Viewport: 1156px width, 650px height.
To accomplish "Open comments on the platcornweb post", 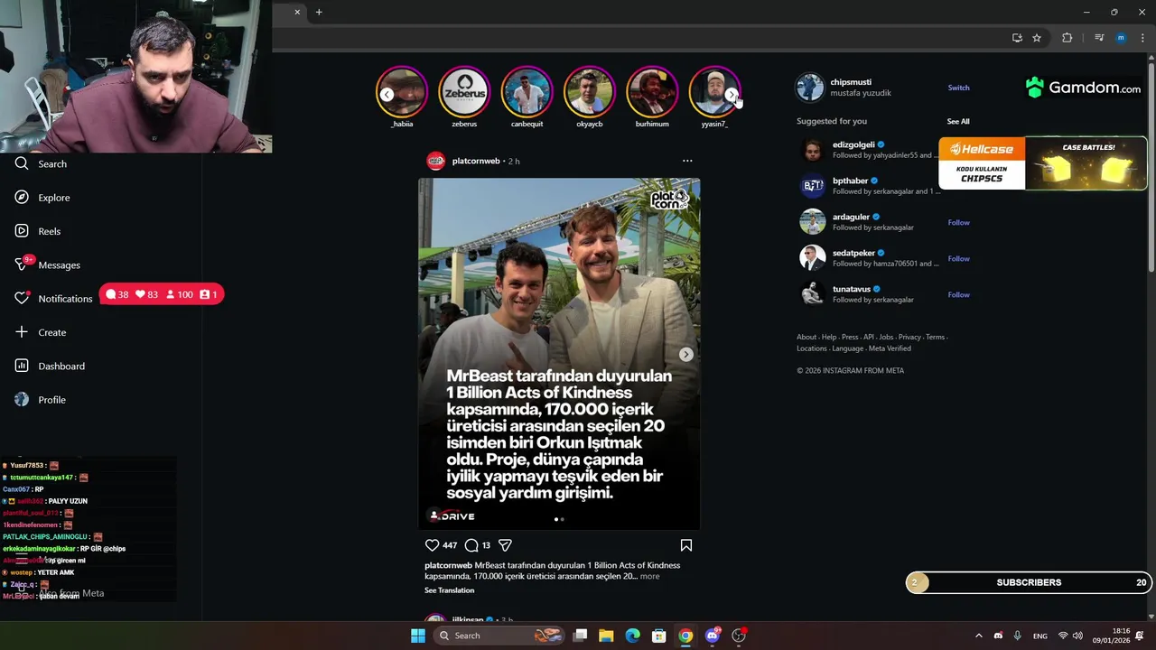I will coord(471,545).
